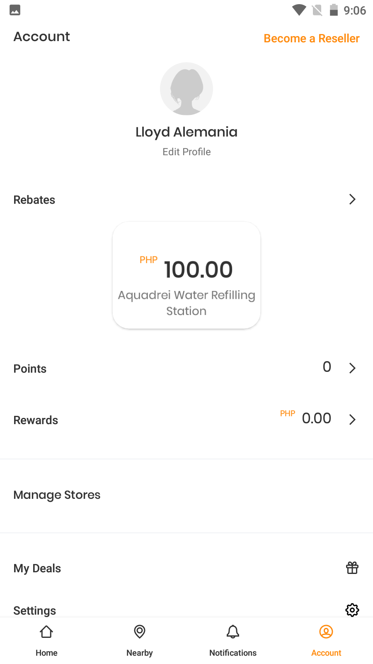Screen dimensions: 373x664
Task: Tap the Wi-Fi signal icon
Action: [299, 10]
